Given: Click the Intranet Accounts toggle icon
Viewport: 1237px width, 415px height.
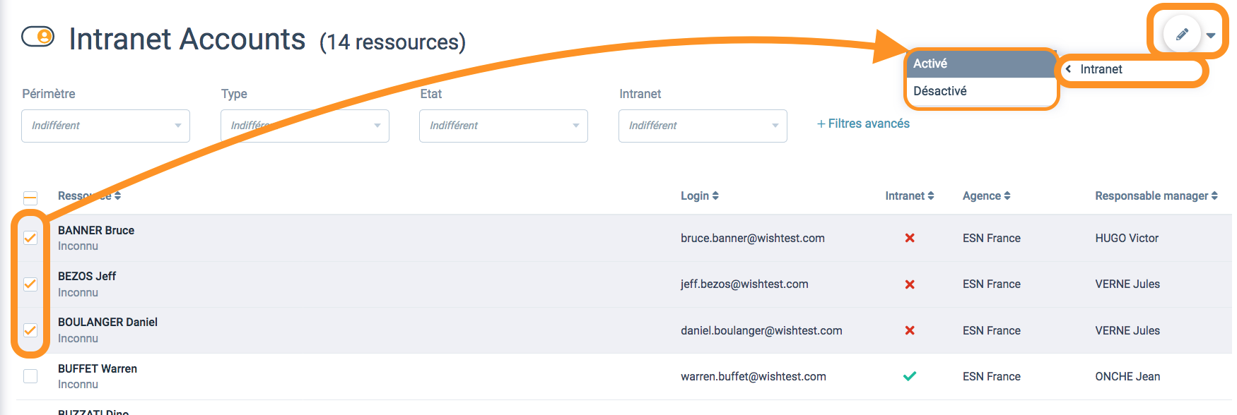Looking at the screenshot, I should (37, 36).
